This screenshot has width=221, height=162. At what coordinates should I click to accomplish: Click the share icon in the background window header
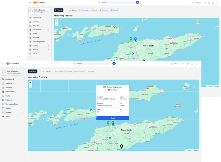pos(205,2)
